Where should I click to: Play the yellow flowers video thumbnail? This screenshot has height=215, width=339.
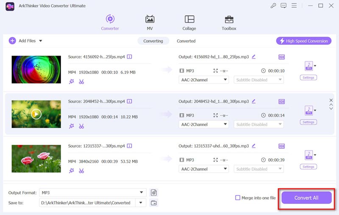(x=36, y=114)
